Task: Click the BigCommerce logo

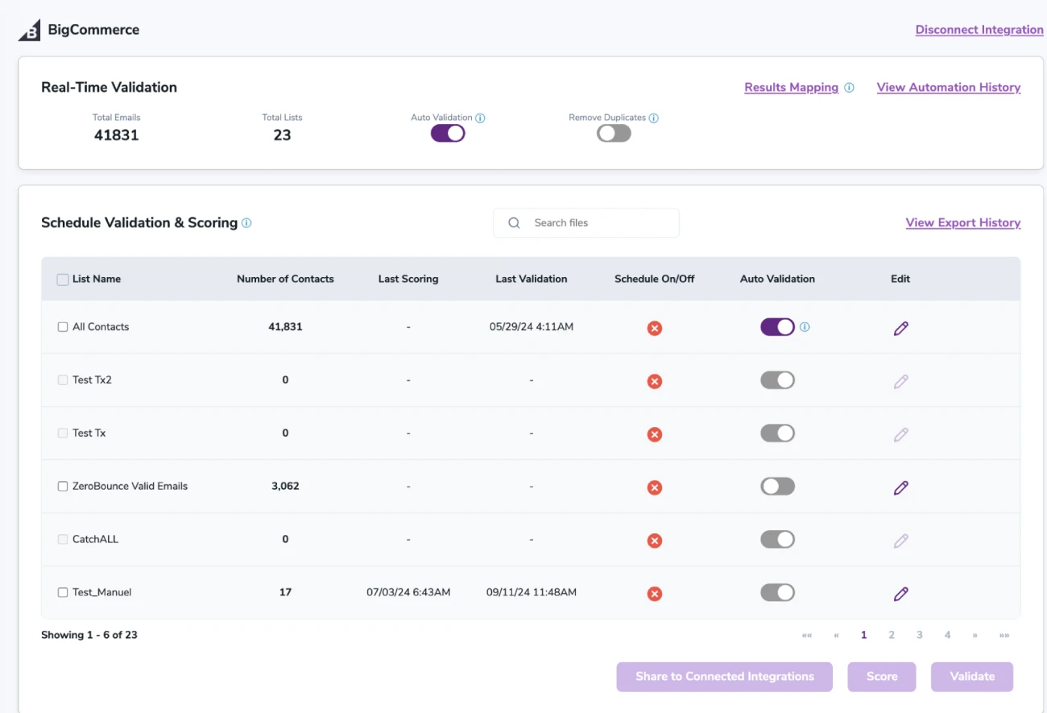Action: [29, 29]
